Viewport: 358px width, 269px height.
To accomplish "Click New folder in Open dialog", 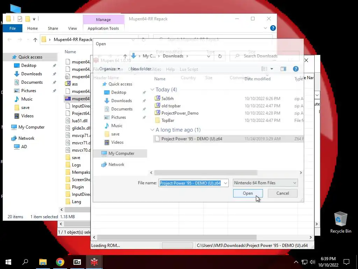I will 141,69.
